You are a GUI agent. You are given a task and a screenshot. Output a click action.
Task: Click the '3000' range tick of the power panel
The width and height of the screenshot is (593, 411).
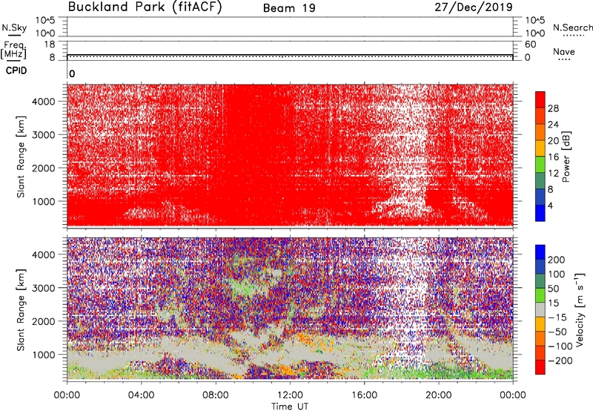click(x=43, y=135)
